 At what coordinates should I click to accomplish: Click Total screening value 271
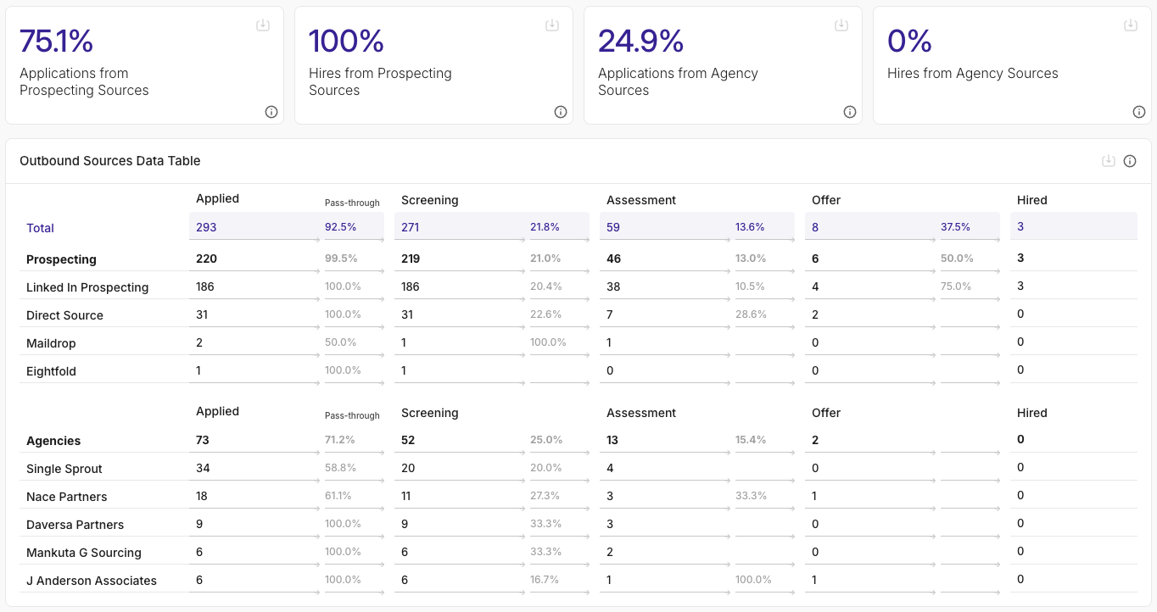coord(411,227)
